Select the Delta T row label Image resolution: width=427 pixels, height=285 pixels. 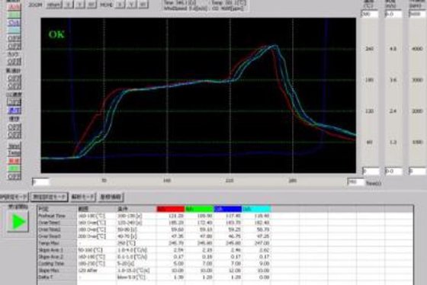(x=46, y=277)
